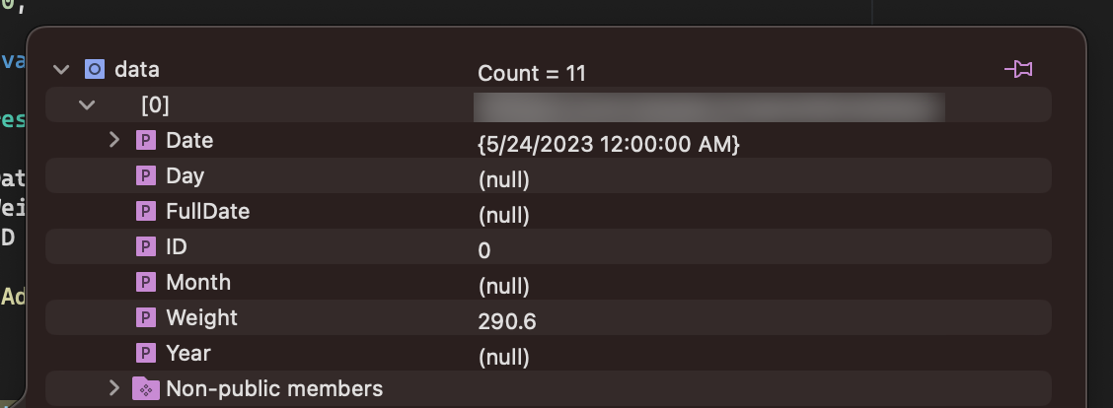Pin the data debugger tooltip

coord(1018,69)
